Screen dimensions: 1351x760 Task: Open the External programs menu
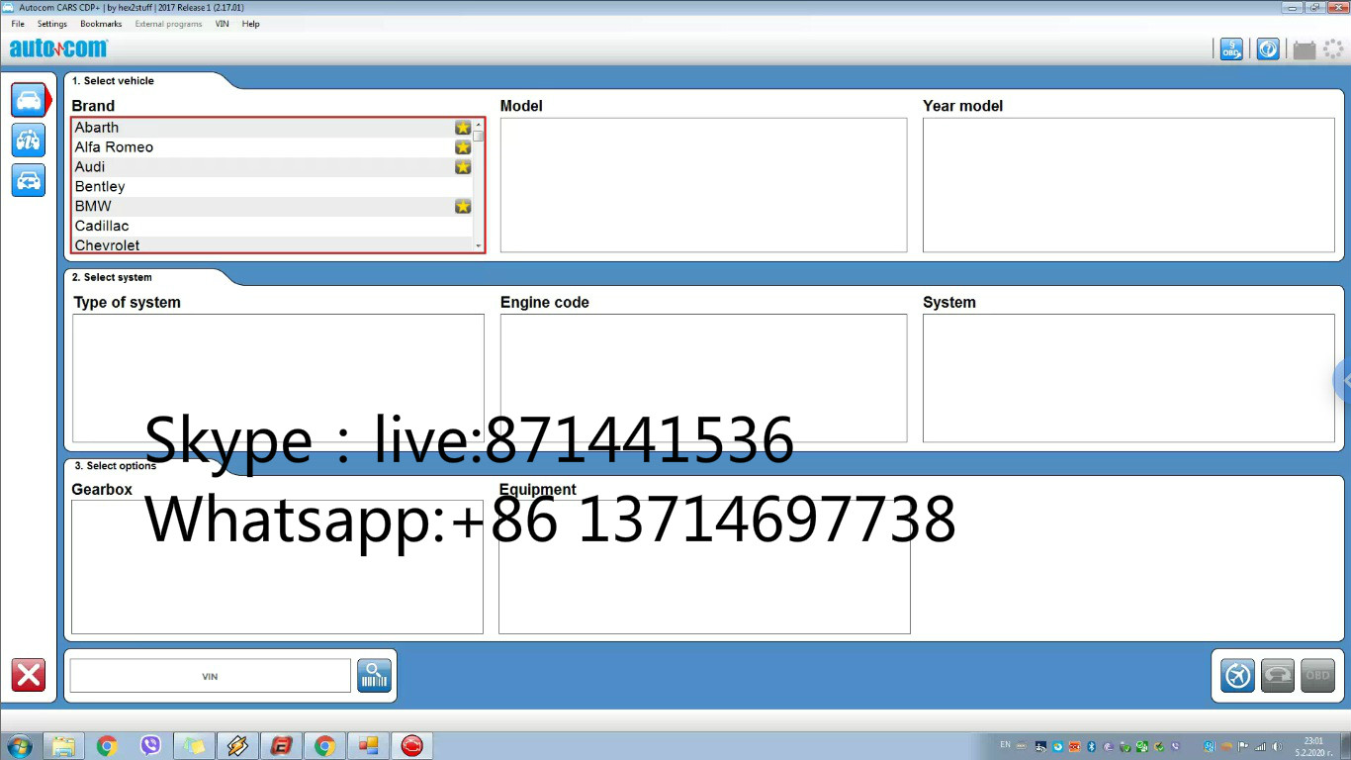click(168, 24)
